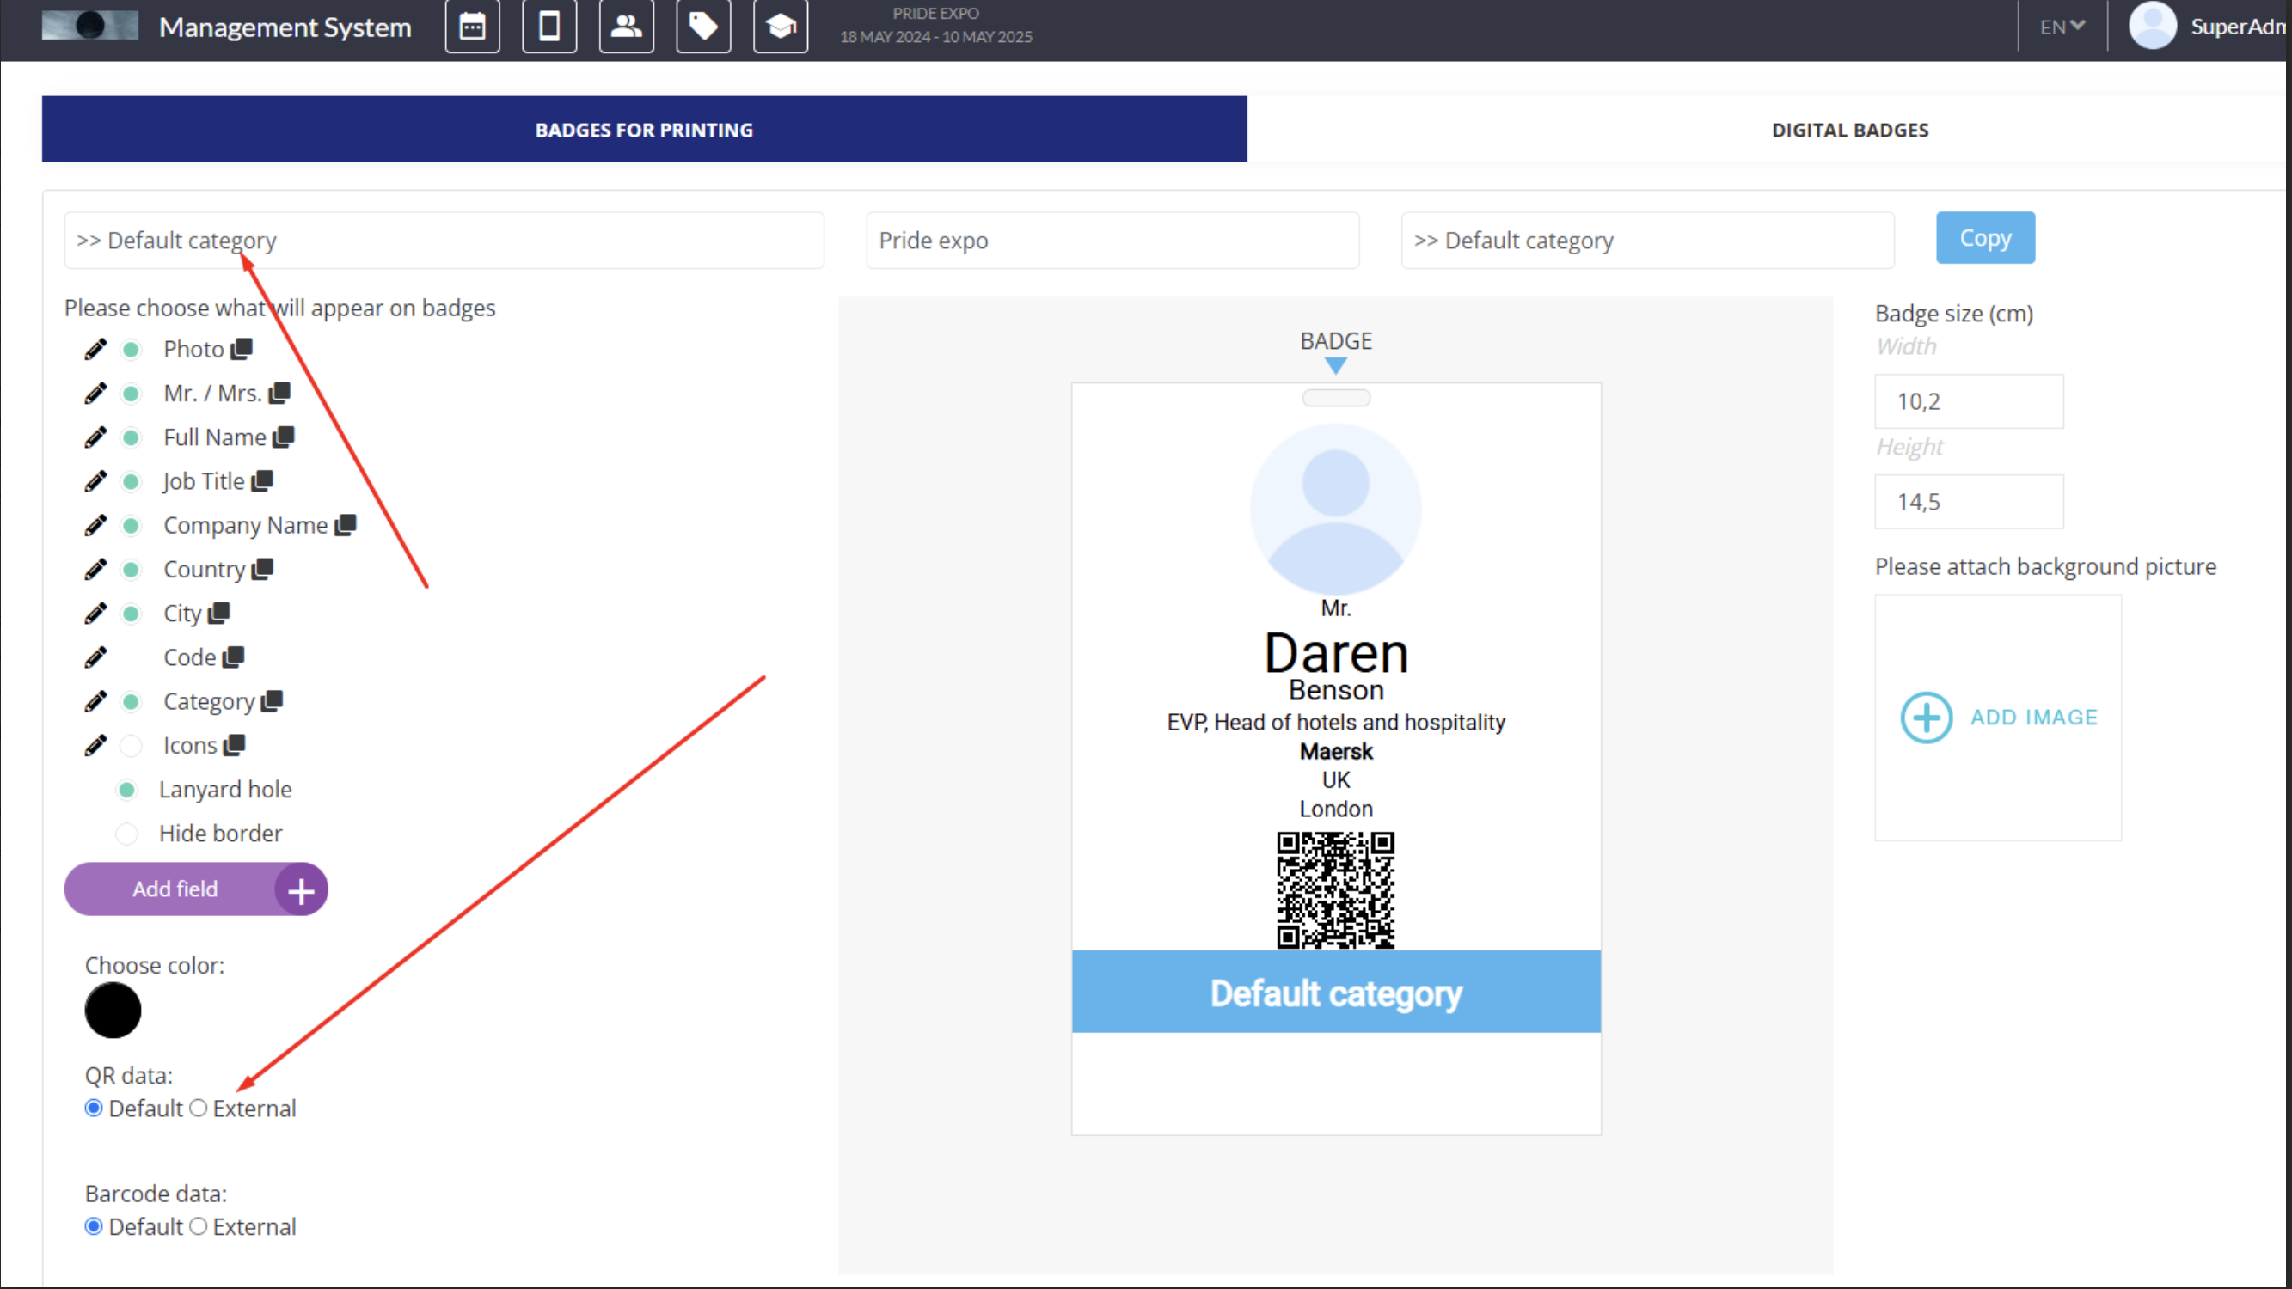Open the calendar/events icon in top toolbar
2292x1289 pixels.
(472, 26)
